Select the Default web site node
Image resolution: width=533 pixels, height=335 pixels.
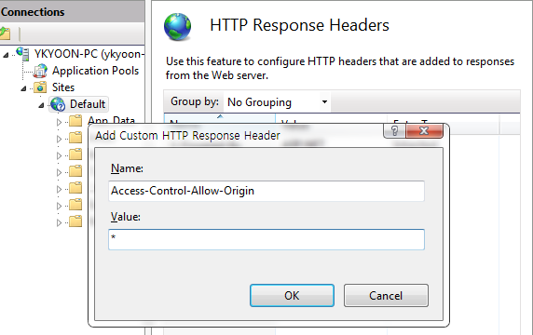[88, 104]
